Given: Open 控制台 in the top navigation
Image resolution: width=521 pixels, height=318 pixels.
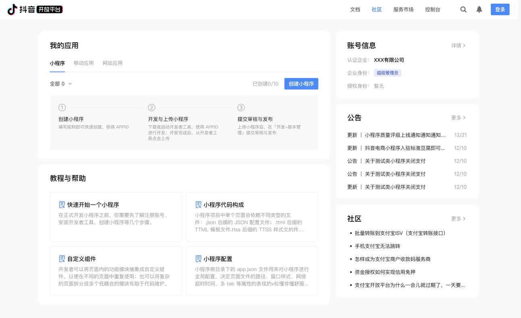Looking at the screenshot, I should pos(432,10).
